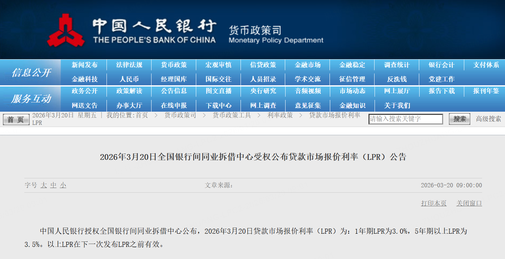Image resolution: width=505 pixels, height=259 pixels.
Task: Open 金融知识 menu item
Action: 352,106
